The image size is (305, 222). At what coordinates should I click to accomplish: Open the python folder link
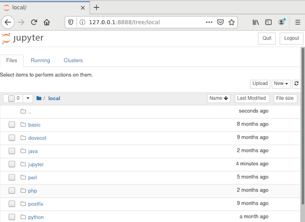(x=36, y=217)
